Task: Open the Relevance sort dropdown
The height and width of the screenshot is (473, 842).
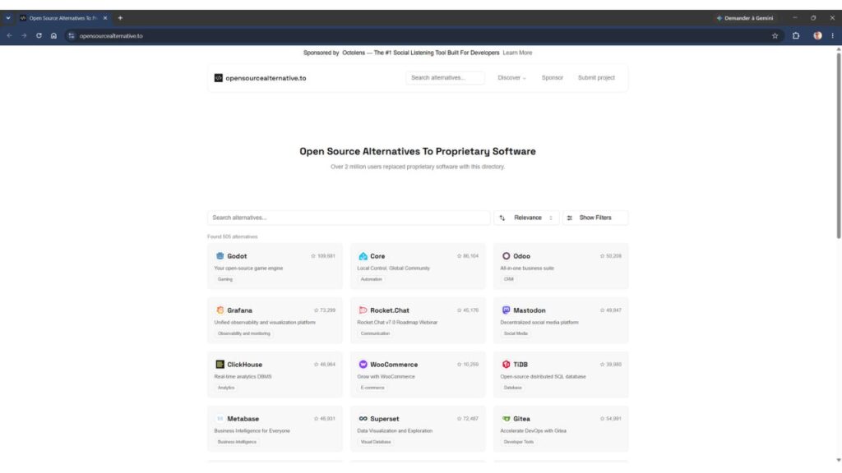Action: pos(527,218)
